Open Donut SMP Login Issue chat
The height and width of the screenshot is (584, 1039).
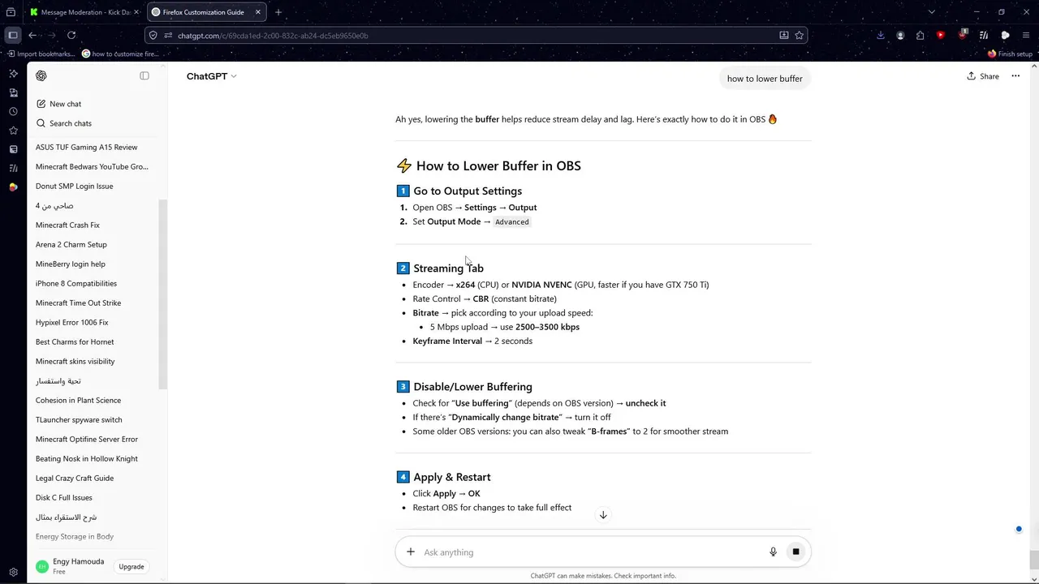pos(74,186)
